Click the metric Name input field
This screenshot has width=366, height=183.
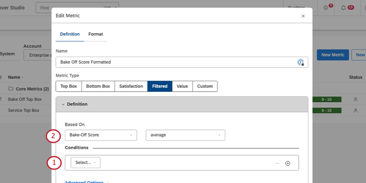point(177,62)
